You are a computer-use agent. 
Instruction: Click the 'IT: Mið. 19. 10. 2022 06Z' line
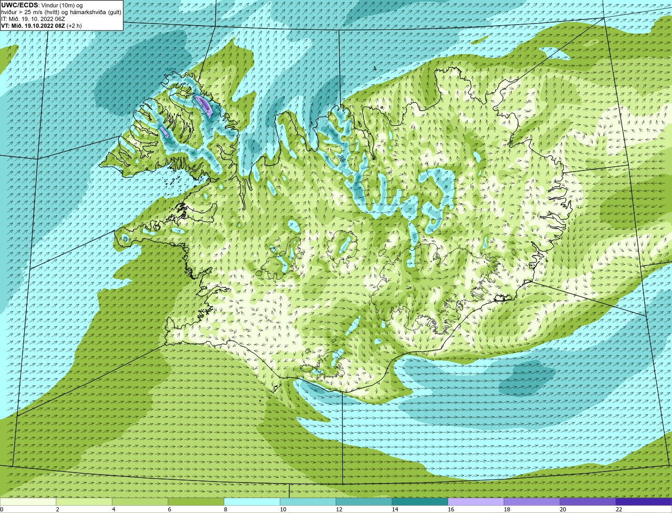[33, 19]
